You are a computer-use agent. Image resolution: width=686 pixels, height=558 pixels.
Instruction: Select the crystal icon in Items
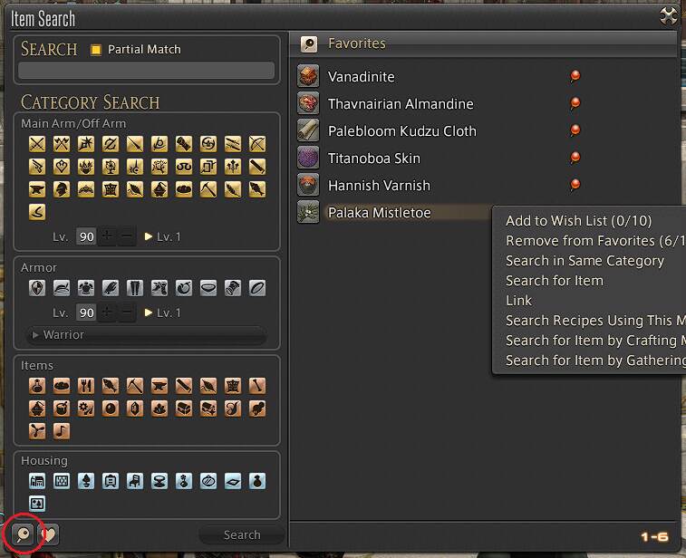135,409
